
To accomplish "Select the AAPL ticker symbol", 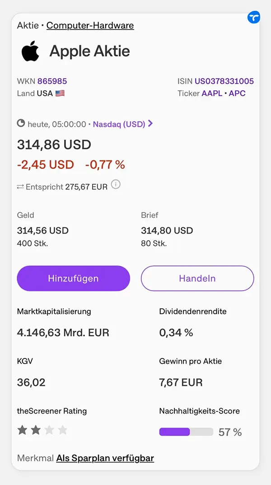I will click(x=212, y=94).
